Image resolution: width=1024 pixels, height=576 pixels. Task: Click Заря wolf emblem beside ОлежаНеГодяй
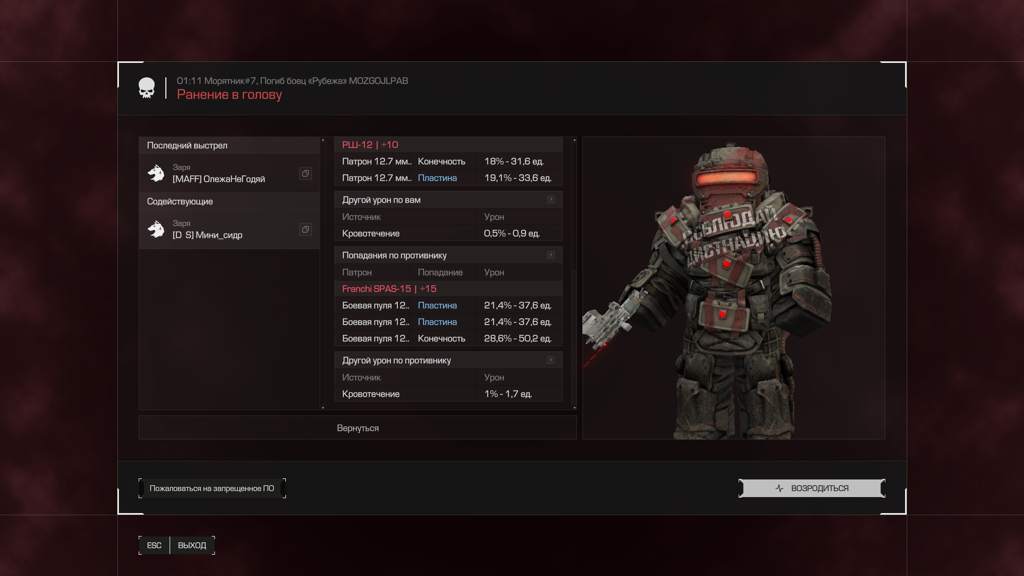[x=156, y=173]
